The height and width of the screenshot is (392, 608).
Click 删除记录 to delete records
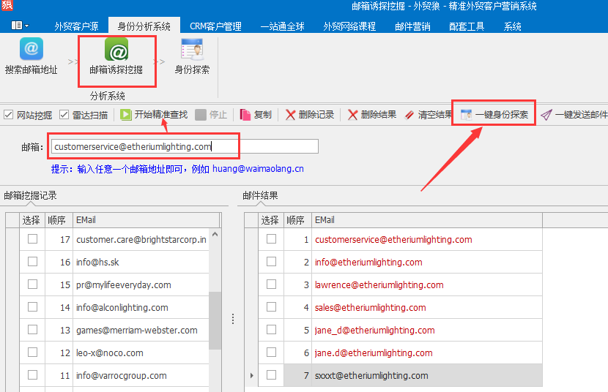310,115
